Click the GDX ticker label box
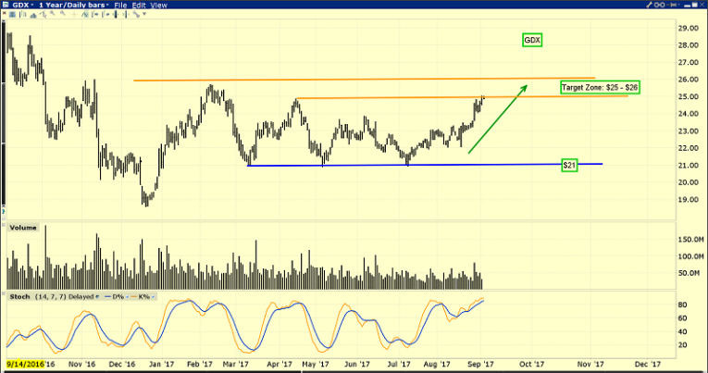Viewport: 708px width, 373px height. (531, 41)
